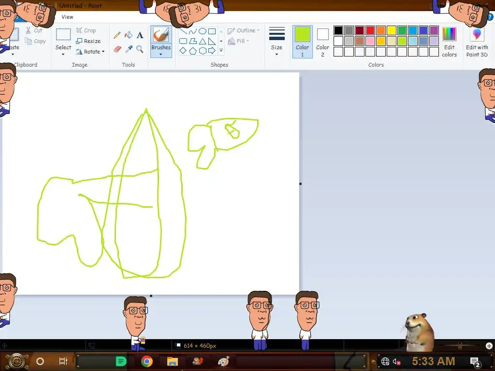Select the Color picker eyedropper tool
This screenshot has height=371, width=495.
click(129, 49)
